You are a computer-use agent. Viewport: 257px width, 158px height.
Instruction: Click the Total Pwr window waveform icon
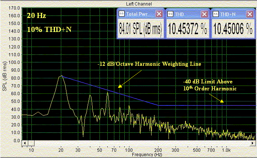[x=121, y=14]
